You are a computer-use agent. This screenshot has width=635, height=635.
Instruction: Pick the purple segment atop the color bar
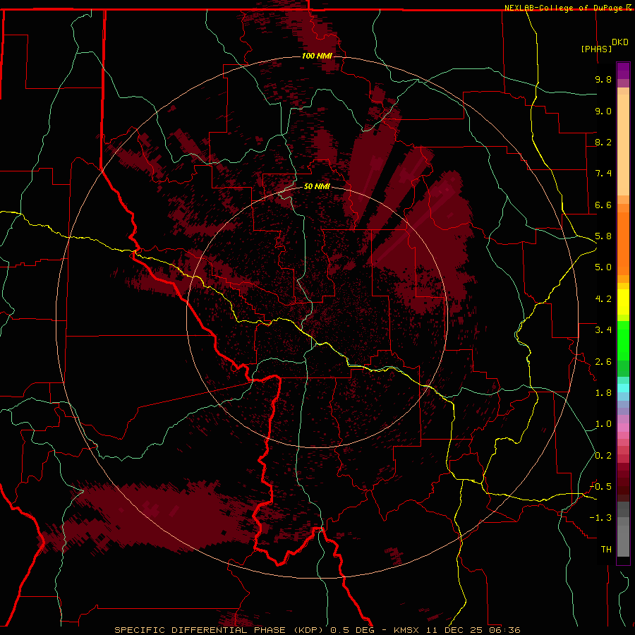623,71
